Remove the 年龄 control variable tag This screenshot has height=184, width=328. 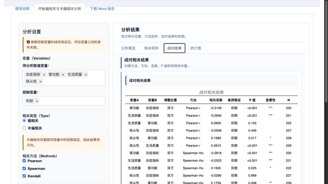pos(37,101)
